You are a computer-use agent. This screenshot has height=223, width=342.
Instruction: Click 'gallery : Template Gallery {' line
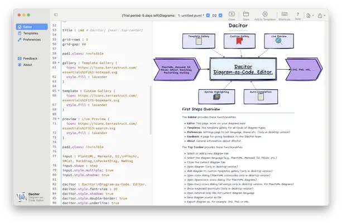(x=90, y=63)
